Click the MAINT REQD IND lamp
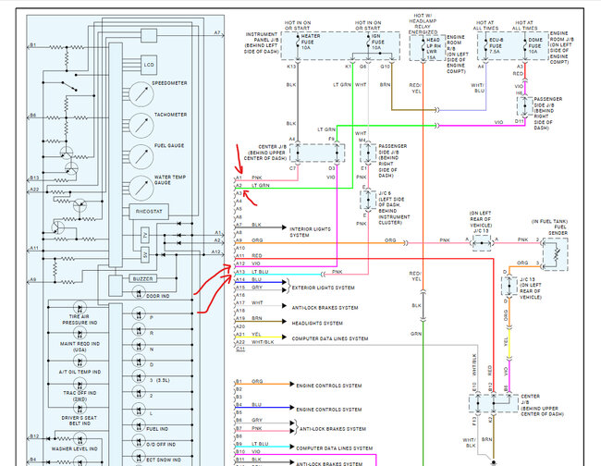This screenshot has height=466, width=601. [x=80, y=334]
